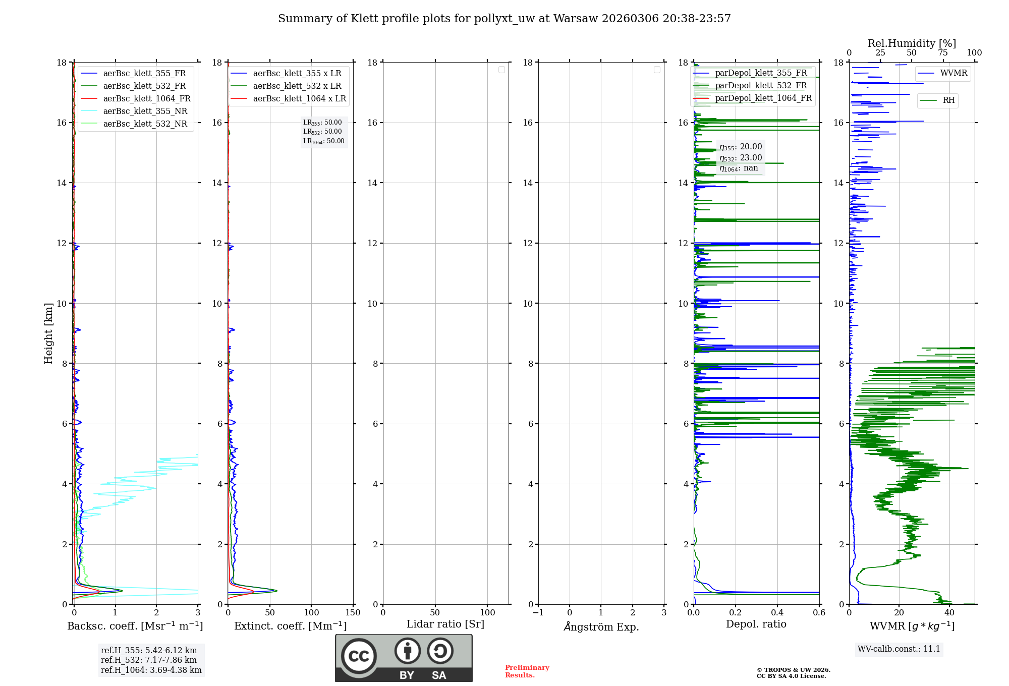Click the WVMR legend entry
The width and height of the screenshot is (1009, 686).
click(953, 73)
